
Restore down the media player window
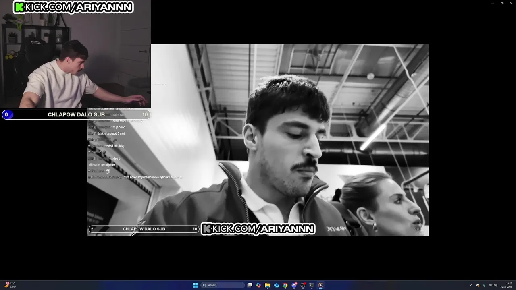[502, 3]
